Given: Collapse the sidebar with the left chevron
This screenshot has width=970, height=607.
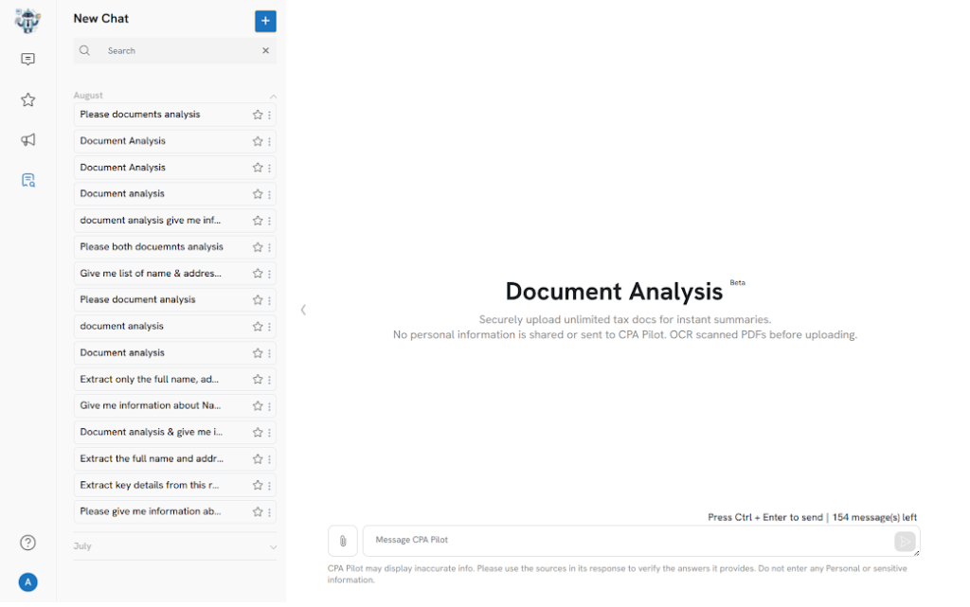Looking at the screenshot, I should point(303,310).
